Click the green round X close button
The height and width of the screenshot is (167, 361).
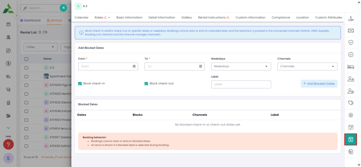63,8
